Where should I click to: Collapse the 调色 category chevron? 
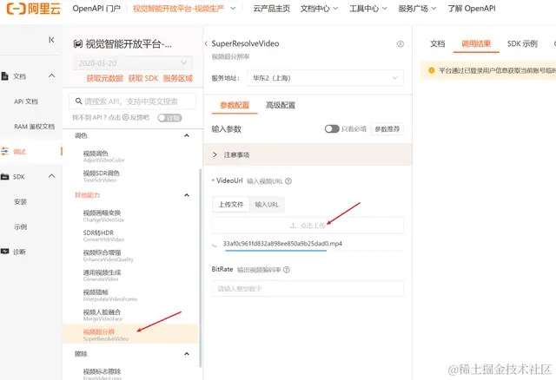point(187,135)
